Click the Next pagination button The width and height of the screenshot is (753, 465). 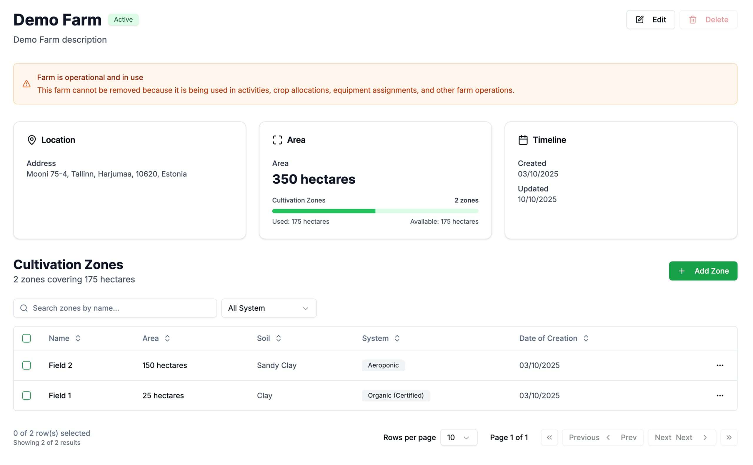682,437
